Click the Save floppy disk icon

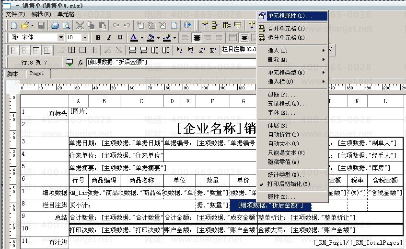41,25
